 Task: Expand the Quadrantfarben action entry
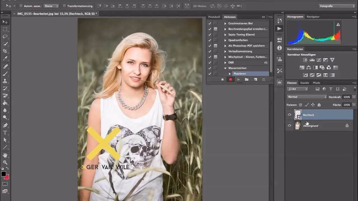[225, 40]
